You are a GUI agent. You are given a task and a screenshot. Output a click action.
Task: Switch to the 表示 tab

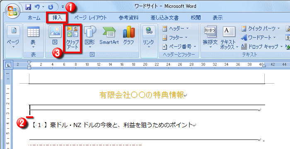pyautogui.click(x=217, y=18)
